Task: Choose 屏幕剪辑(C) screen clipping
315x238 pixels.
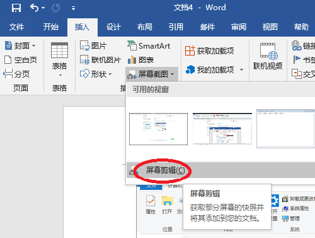Action: click(x=220, y=170)
